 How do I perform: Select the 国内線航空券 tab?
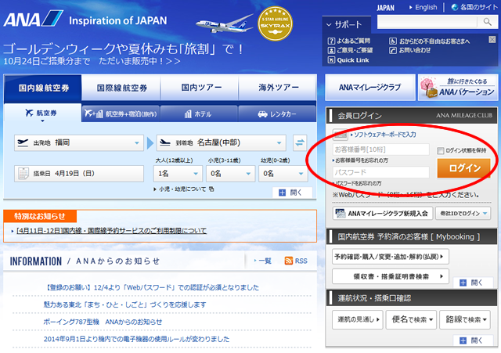click(43, 88)
